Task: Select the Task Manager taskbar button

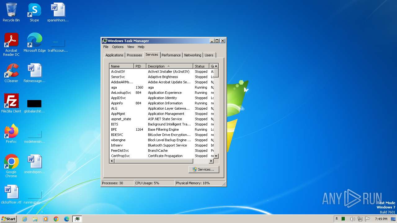Action: 77,219
